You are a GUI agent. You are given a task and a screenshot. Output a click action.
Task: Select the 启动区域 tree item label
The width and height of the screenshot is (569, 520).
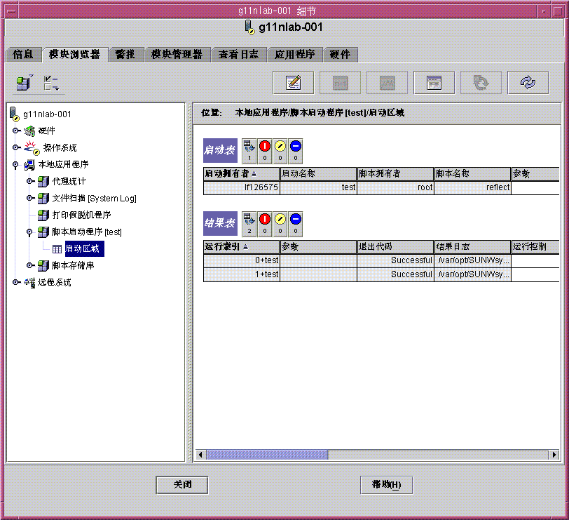[85, 249]
